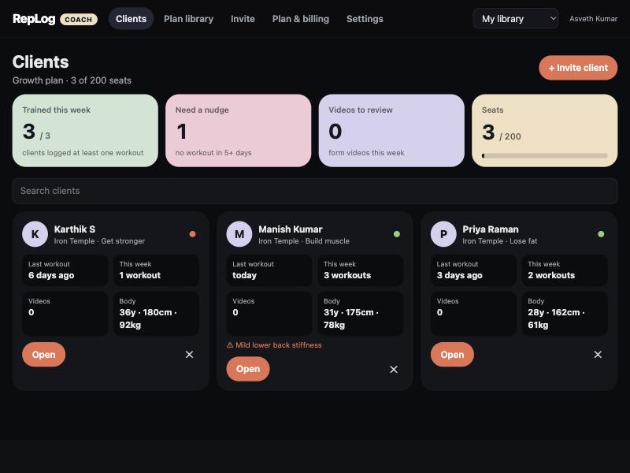Click Karthik's body stats "36y · 180cm · 92kg"
The image size is (630, 473).
pyautogui.click(x=148, y=318)
